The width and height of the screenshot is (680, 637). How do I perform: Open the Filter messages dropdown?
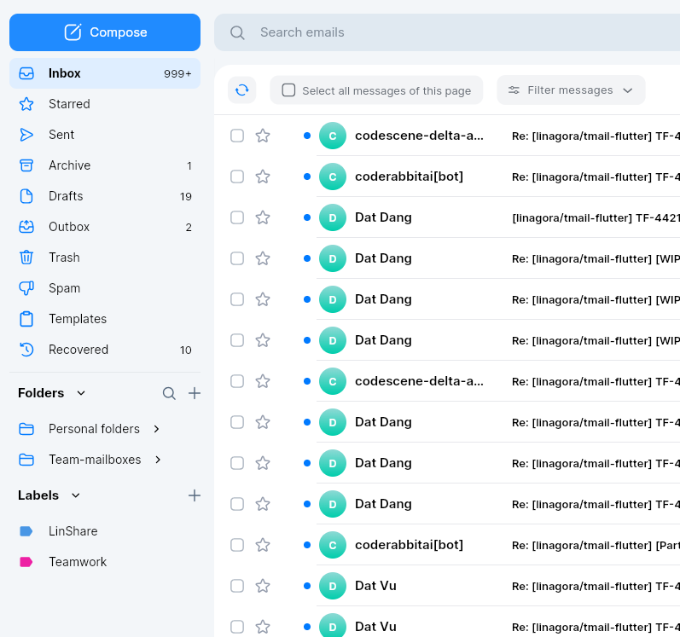click(x=571, y=90)
